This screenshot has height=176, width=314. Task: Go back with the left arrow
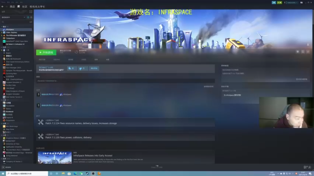click(x=2, y=7)
